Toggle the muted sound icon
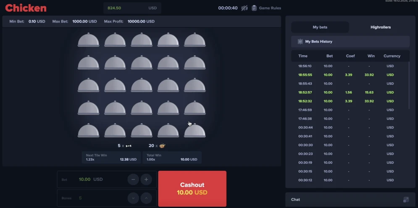418x208 pixels. coord(244,8)
